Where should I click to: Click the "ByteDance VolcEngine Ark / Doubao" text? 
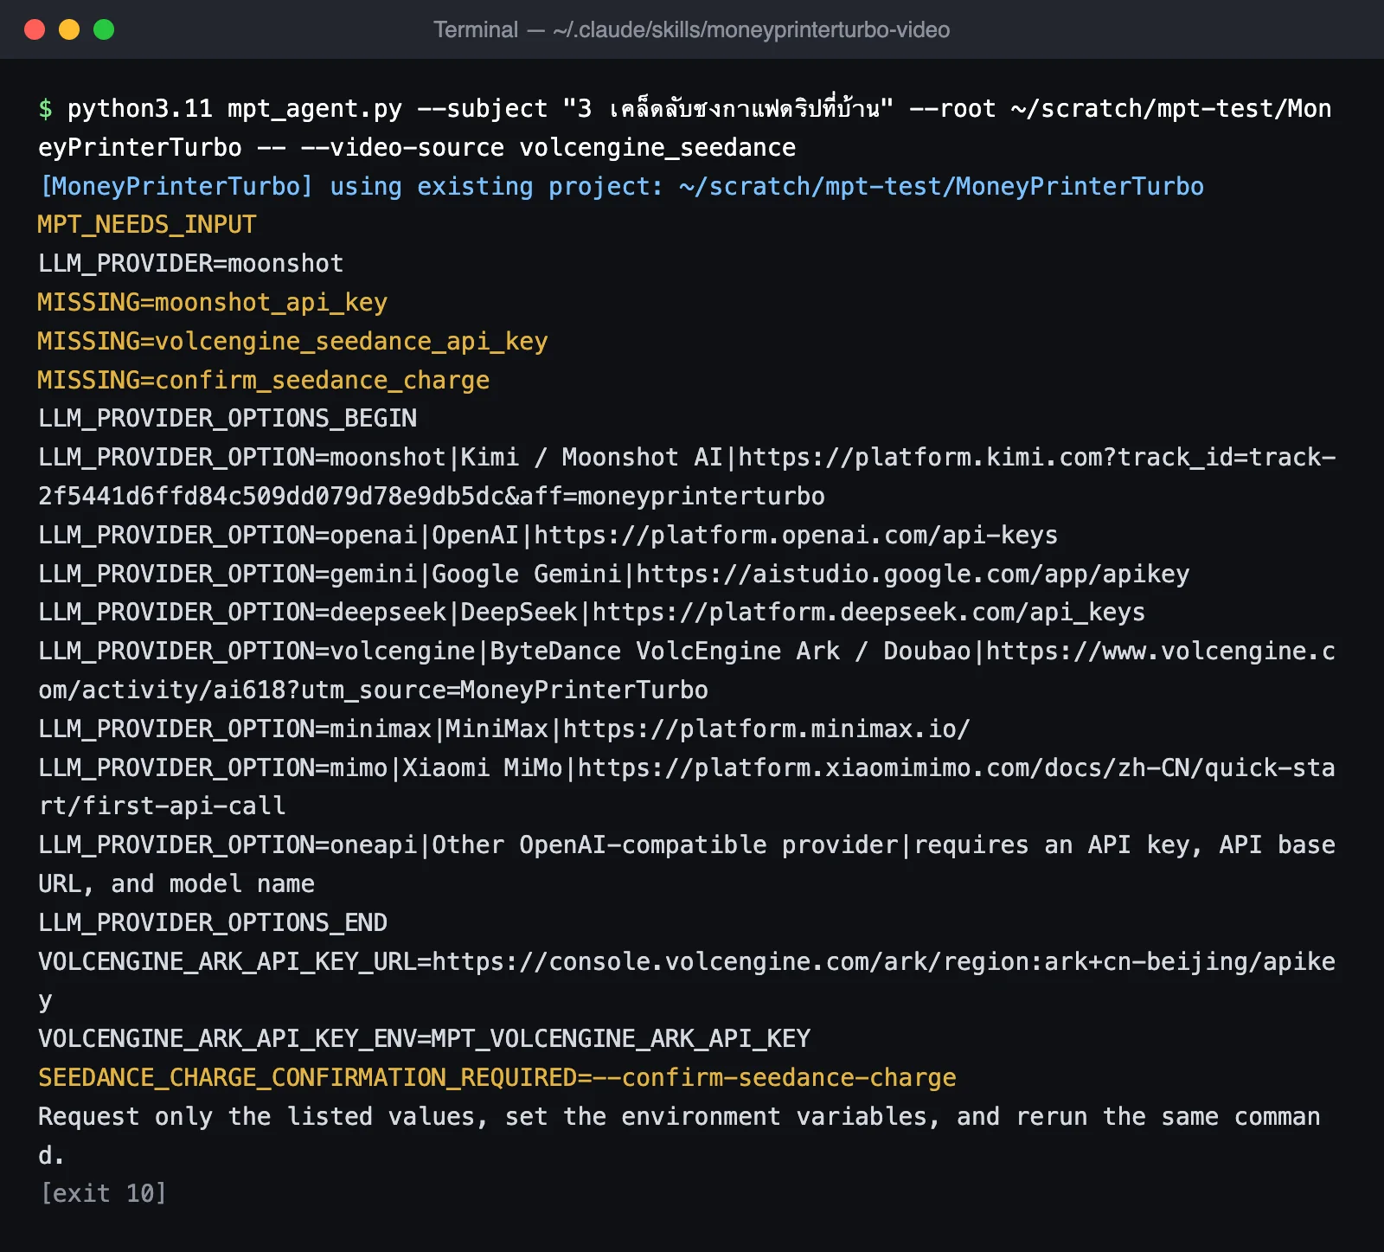point(731,651)
